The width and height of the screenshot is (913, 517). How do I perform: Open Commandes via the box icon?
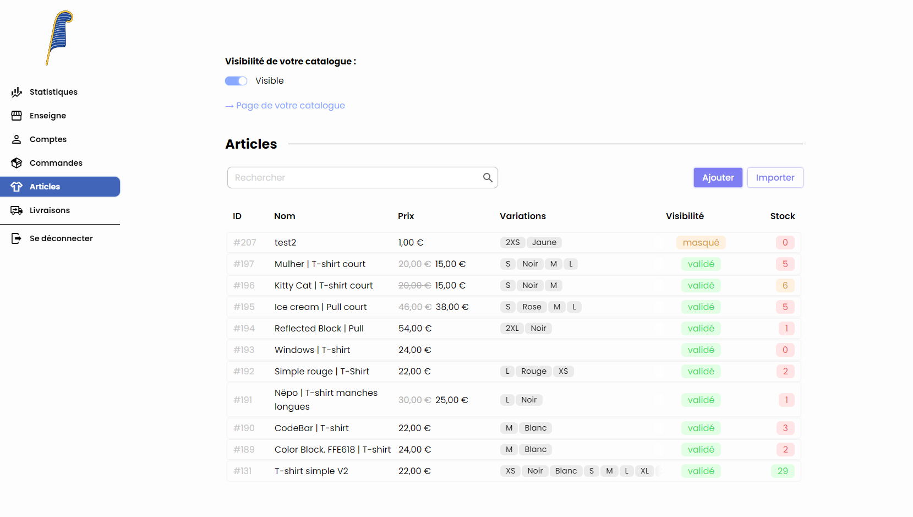click(17, 162)
